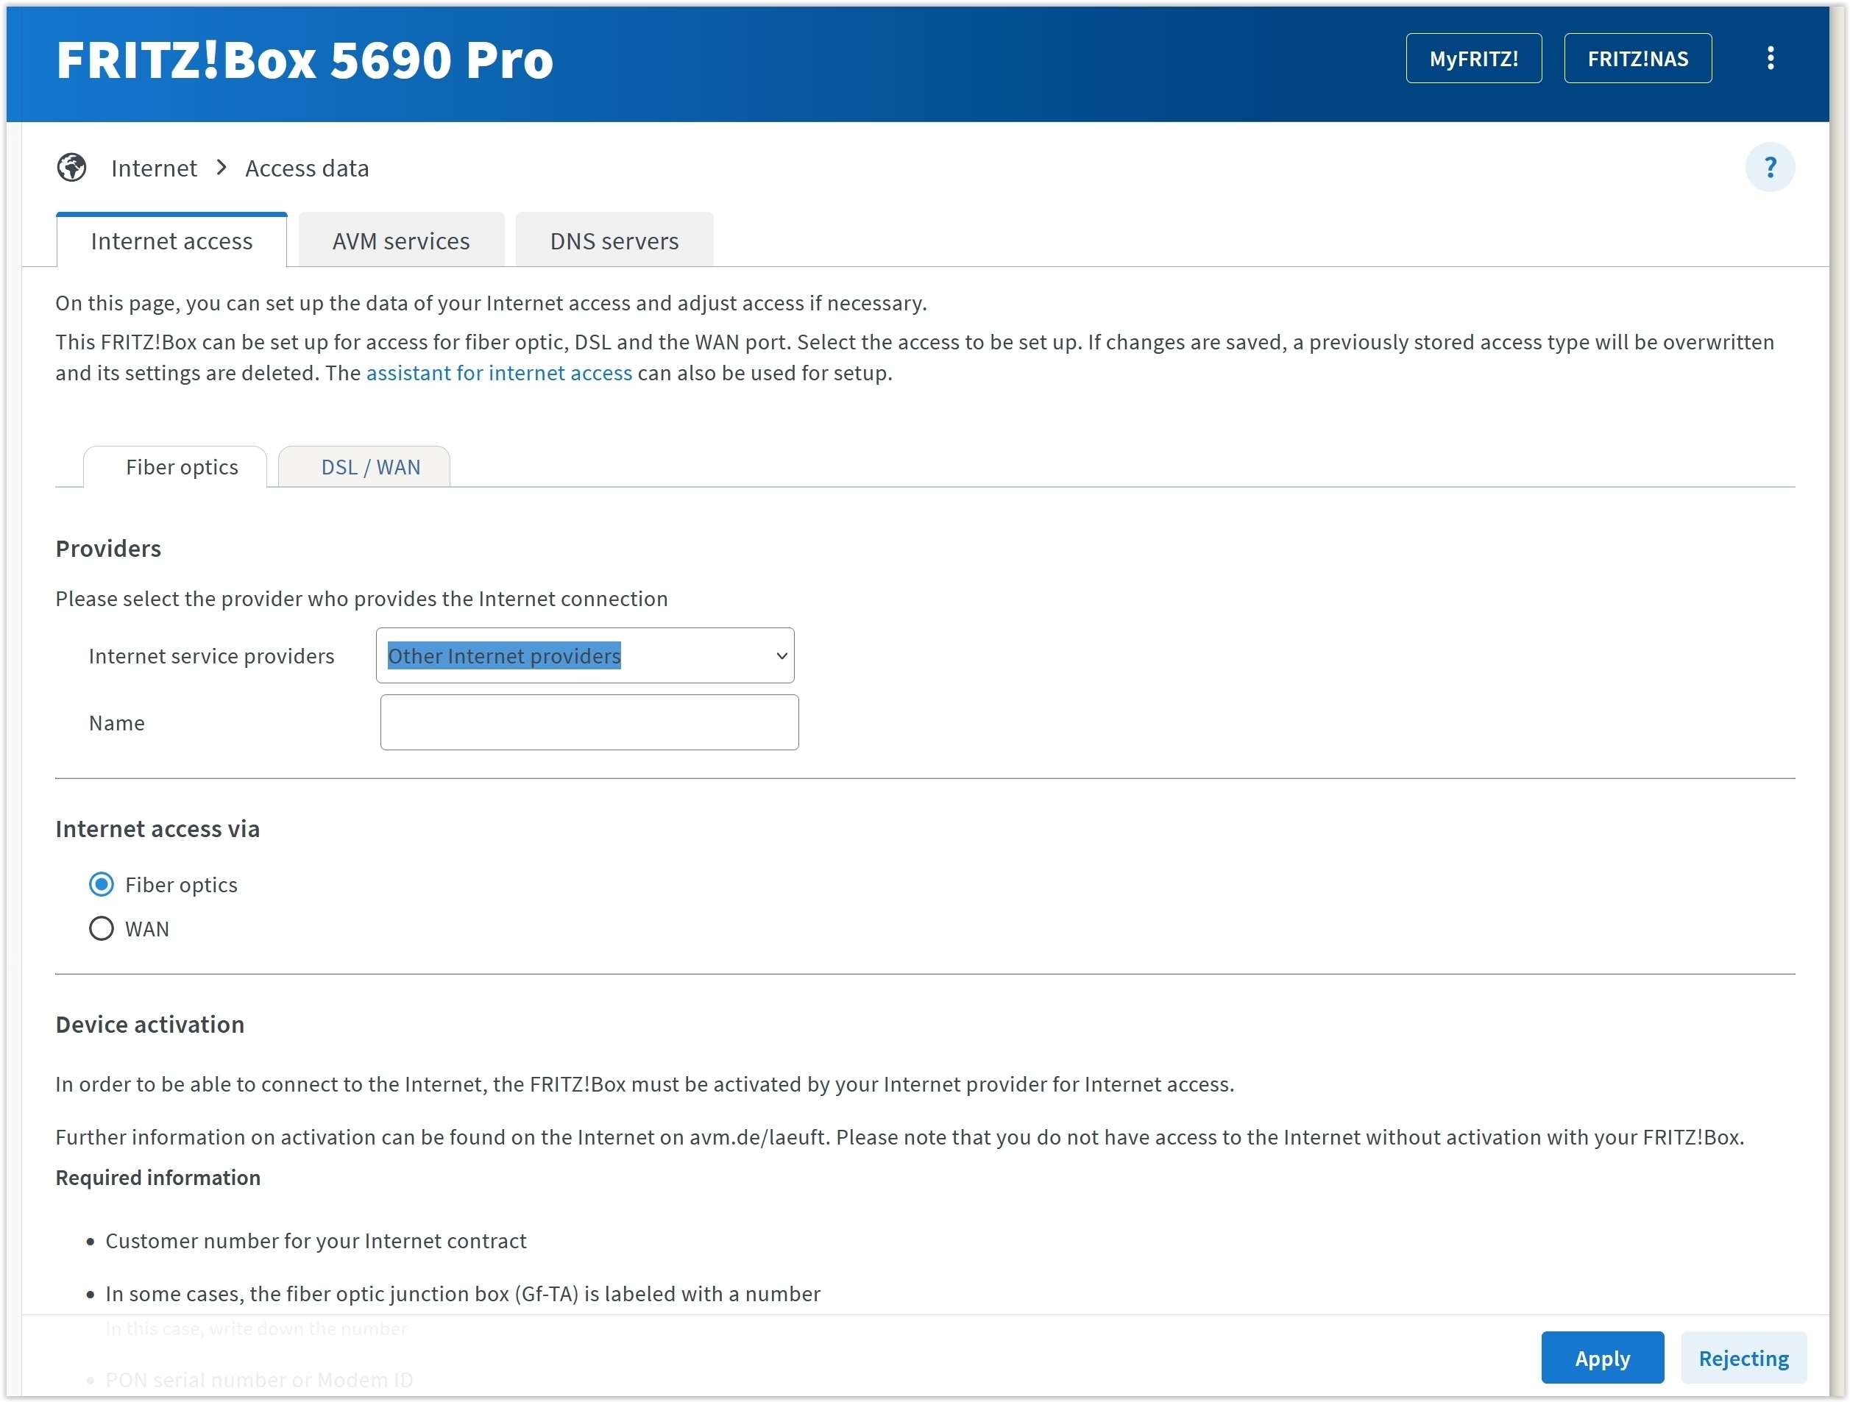Screen dimensions: 1850x1402
Task: Select the WAN radio button
Action: 102,929
